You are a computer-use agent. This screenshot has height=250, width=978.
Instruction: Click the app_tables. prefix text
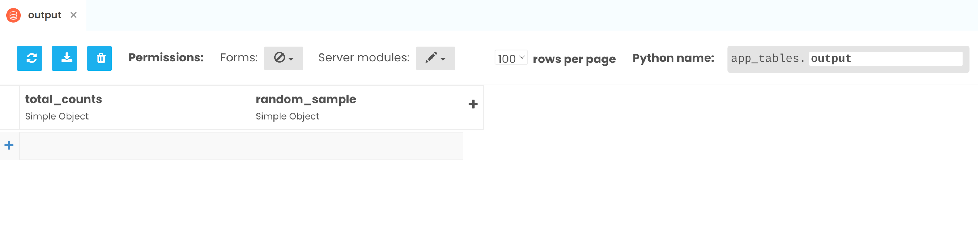click(x=767, y=59)
